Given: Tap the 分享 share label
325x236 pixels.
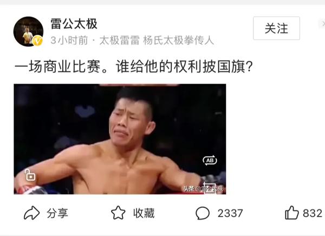Looking at the screenshot, I should (x=57, y=213).
